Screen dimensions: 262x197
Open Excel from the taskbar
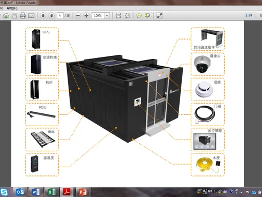(x=52, y=192)
